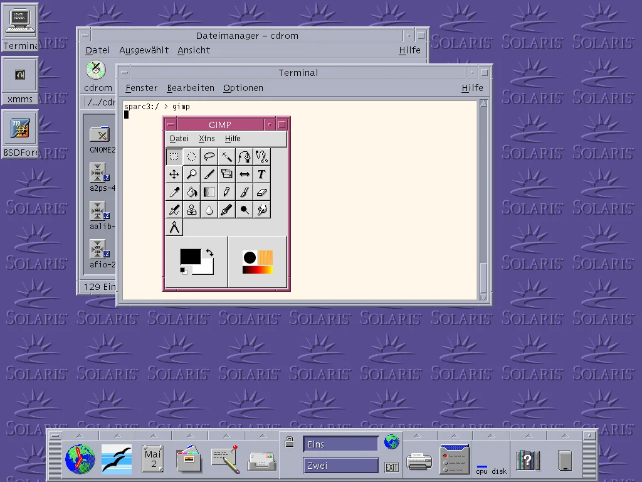Open the active gradient preview in GIMP
Viewport: 642px width, 482px height.
[x=258, y=270]
